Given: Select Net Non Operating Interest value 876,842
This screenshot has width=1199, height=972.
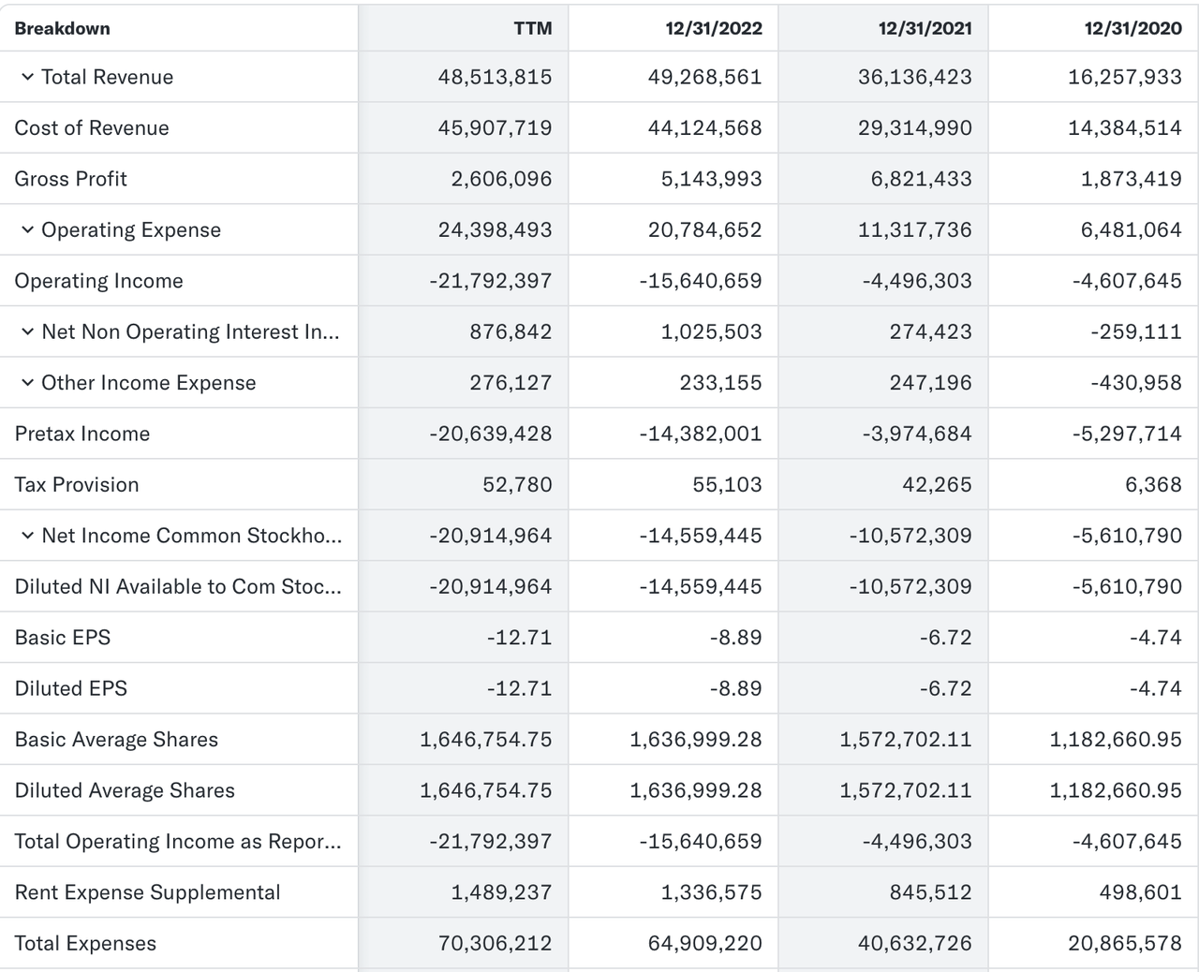Looking at the screenshot, I should (511, 331).
